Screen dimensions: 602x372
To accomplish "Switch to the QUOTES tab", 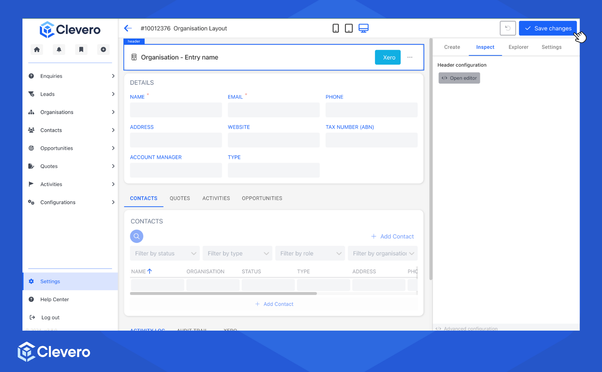I will coord(180,198).
